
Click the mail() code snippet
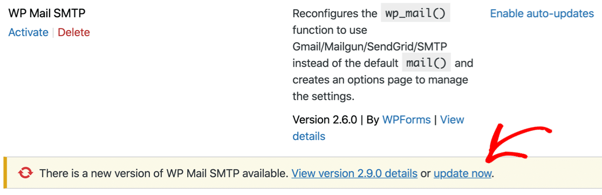click(427, 63)
